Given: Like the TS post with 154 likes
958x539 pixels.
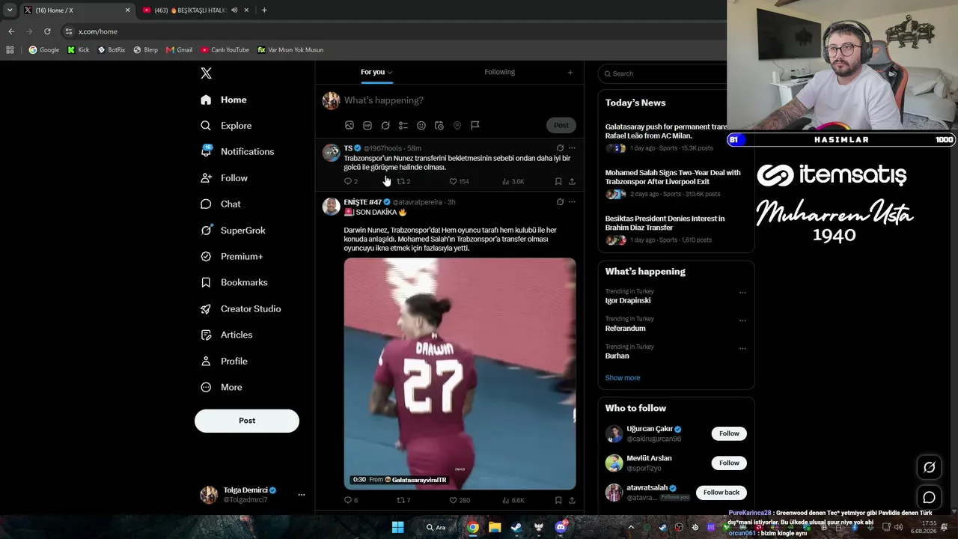Looking at the screenshot, I should [459, 181].
